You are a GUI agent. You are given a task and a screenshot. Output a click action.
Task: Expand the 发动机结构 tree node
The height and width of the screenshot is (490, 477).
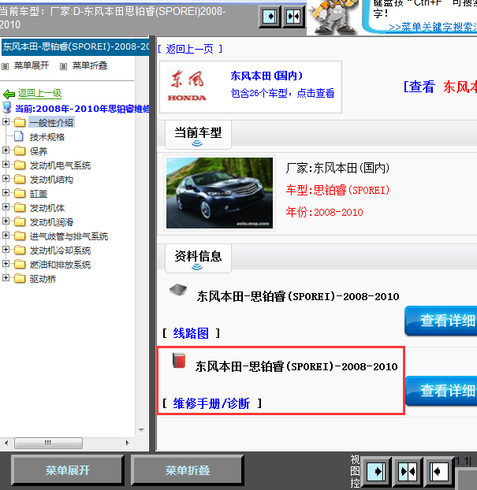click(6, 179)
